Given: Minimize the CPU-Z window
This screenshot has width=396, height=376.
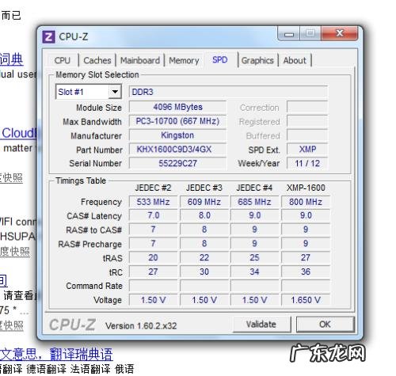Looking at the screenshot, I should [x=289, y=33].
